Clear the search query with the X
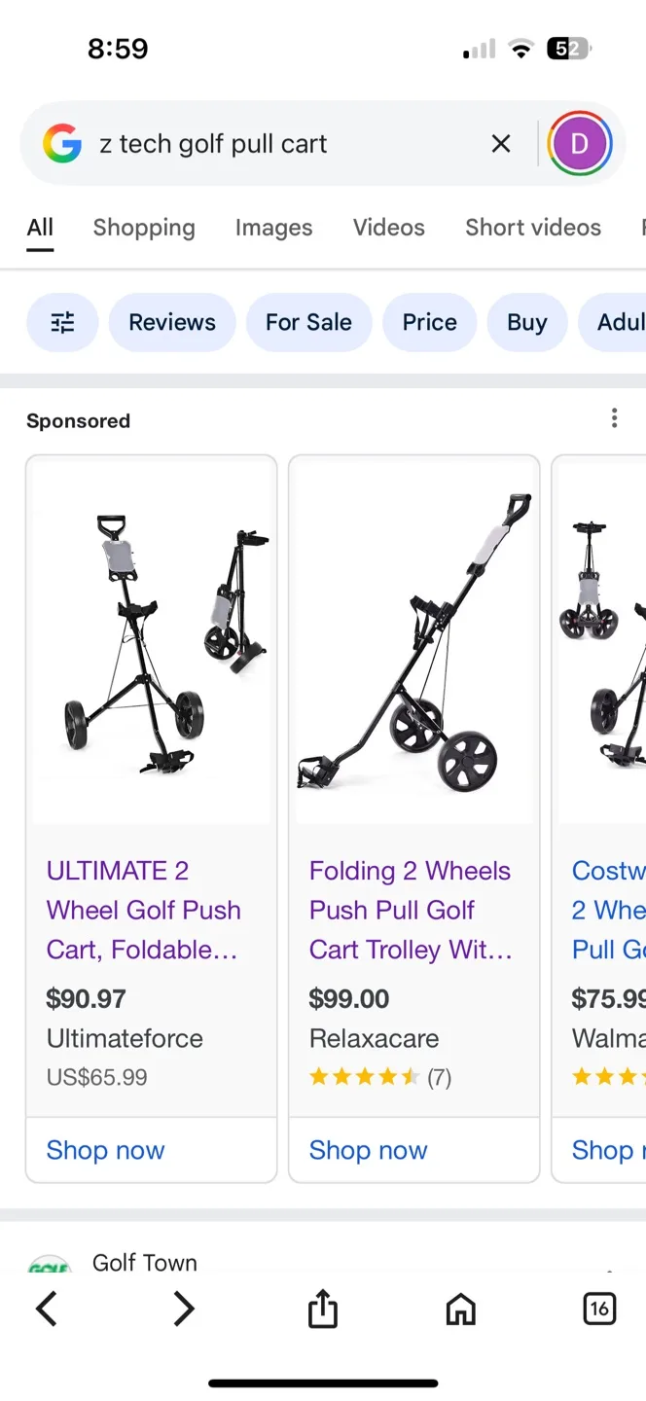Viewport: 646px width, 1401px height. [x=500, y=143]
